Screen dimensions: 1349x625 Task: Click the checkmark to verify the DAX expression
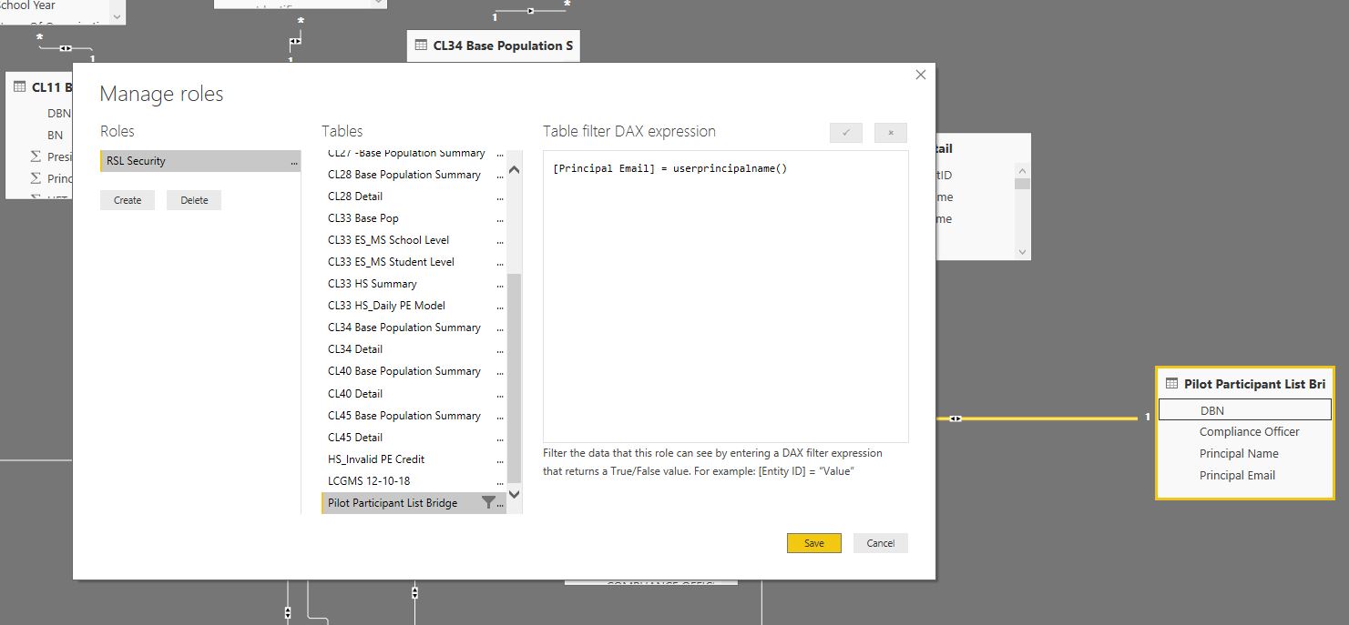(x=846, y=133)
